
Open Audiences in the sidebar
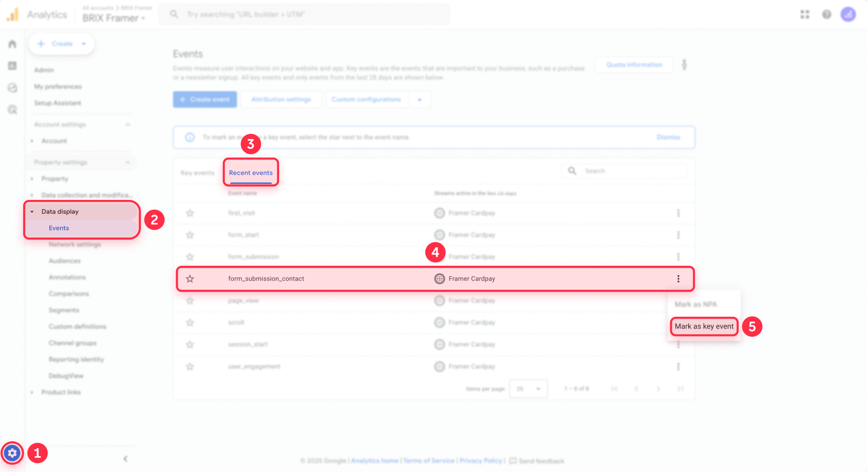tap(65, 261)
